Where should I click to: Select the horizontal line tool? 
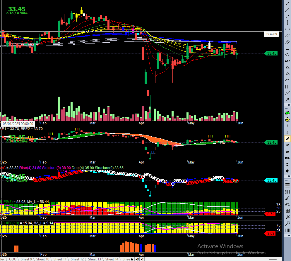tap(287, 29)
